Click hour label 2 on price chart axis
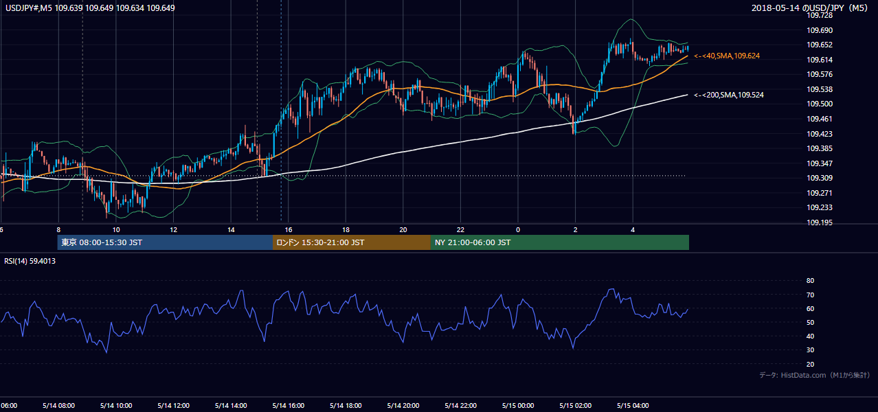Screen dimensions: 878x412 pyautogui.click(x=576, y=229)
